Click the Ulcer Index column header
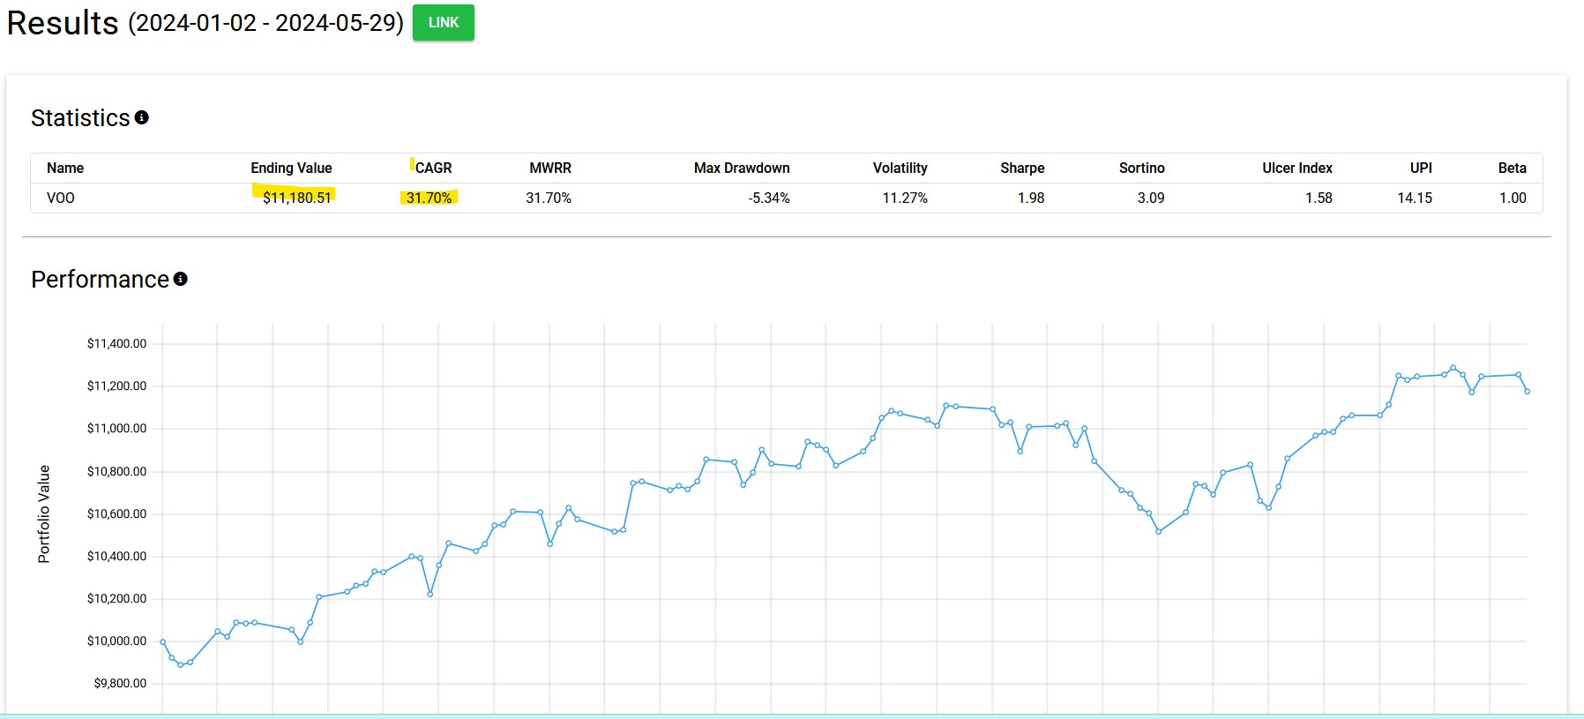 coord(1297,168)
